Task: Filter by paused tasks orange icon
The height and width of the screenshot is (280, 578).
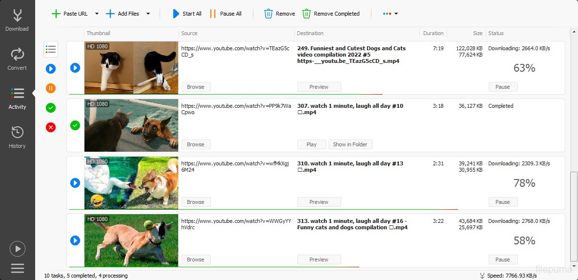Action: pos(51,88)
